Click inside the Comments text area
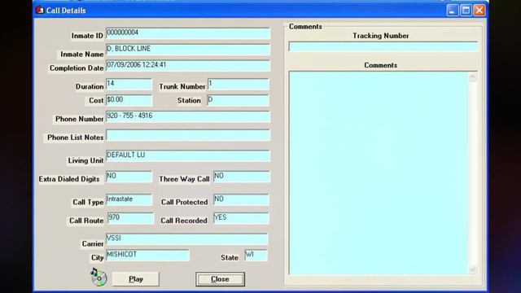The height and width of the screenshot is (293, 521). pos(379,173)
